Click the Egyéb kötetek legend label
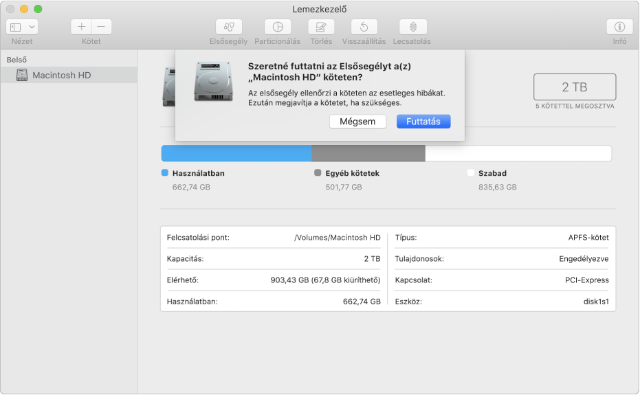 352,173
